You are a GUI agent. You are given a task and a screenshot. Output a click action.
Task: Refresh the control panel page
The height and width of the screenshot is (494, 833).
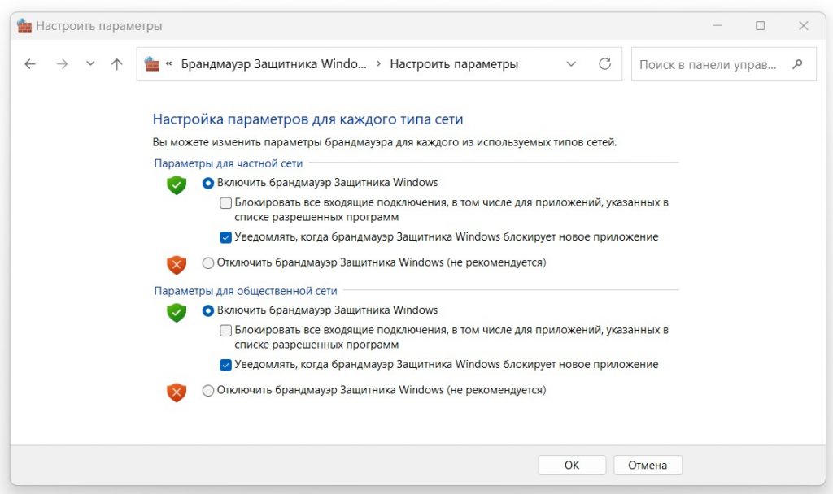tap(604, 64)
